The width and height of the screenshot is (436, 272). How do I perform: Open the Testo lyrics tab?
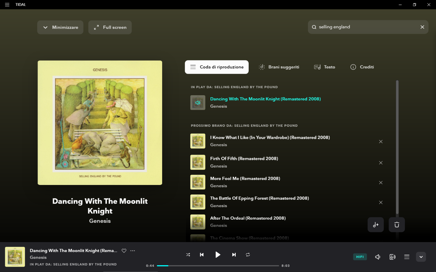[x=325, y=67]
